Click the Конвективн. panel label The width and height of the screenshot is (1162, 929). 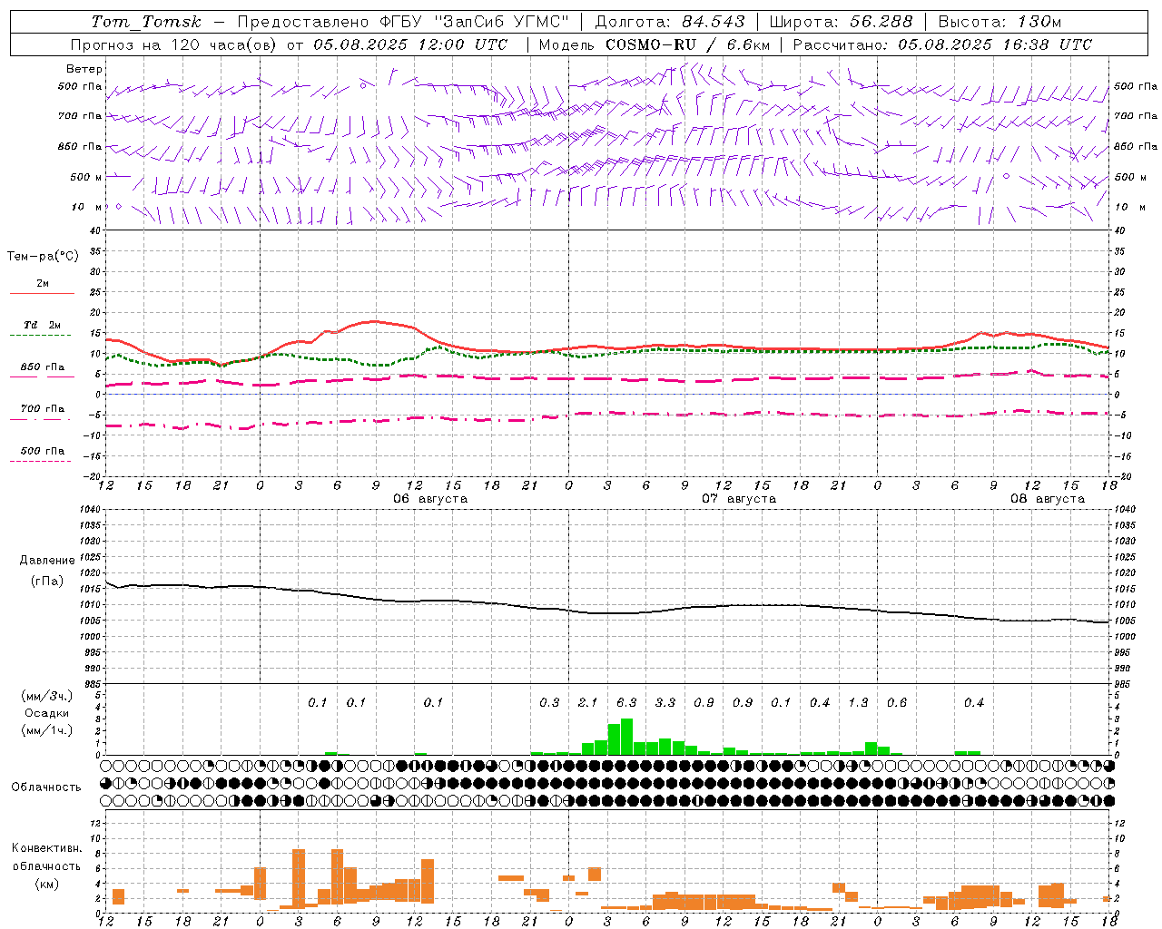point(46,848)
